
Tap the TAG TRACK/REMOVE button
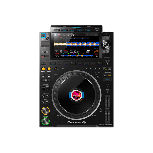(108, 38)
